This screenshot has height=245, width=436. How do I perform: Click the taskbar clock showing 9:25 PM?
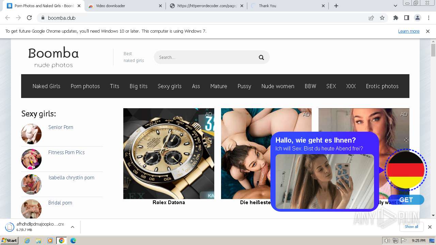coord(418,241)
